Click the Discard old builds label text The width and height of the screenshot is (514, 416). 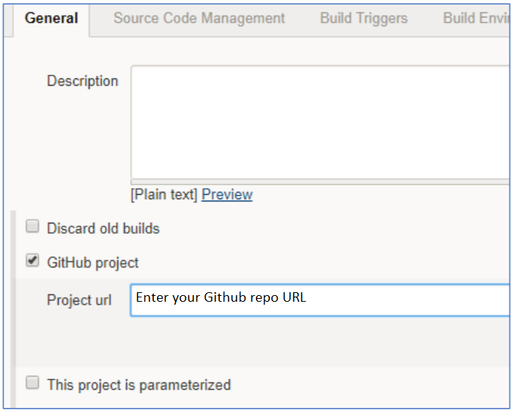[x=103, y=228]
